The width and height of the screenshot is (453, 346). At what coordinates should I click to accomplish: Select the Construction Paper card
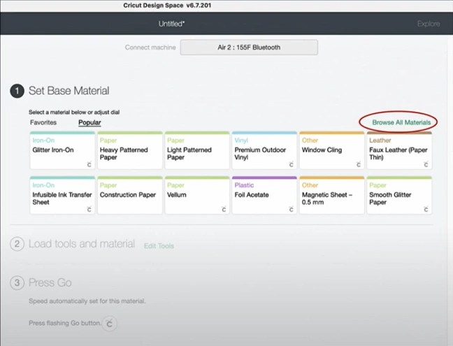130,195
